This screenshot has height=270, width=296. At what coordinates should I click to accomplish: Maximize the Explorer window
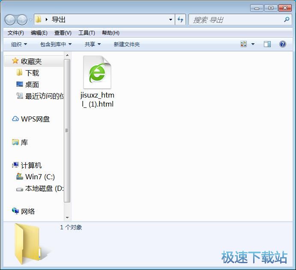click(x=271, y=8)
